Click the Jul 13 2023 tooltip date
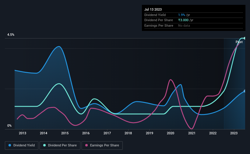The height and width of the screenshot is (154, 250). point(153,9)
